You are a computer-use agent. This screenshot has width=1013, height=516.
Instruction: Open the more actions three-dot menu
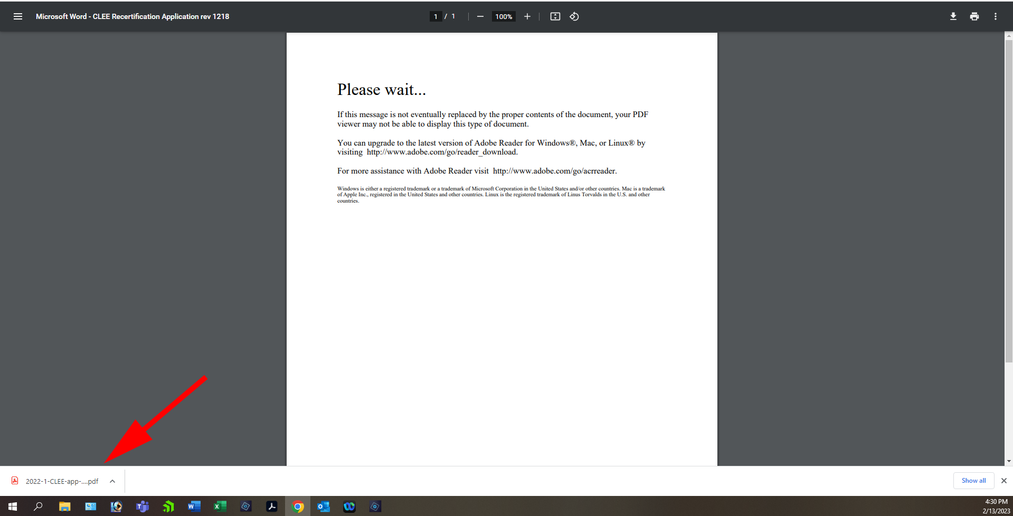pos(995,16)
